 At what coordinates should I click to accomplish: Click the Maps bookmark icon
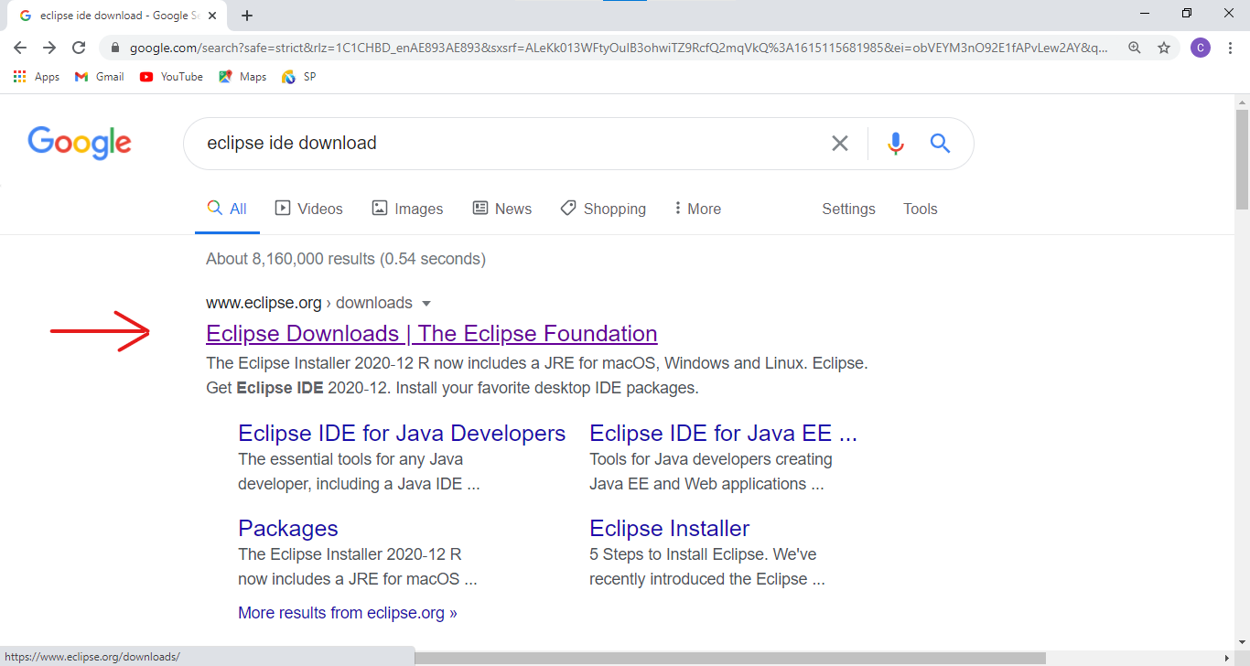(224, 76)
